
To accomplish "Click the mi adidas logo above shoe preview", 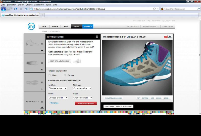I will 168,37.
